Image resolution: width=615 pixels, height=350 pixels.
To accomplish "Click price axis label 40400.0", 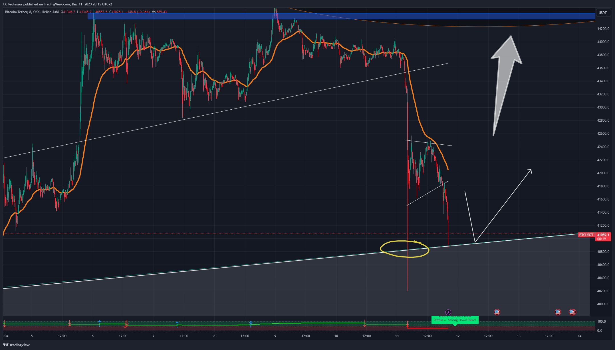I will click(603, 278).
